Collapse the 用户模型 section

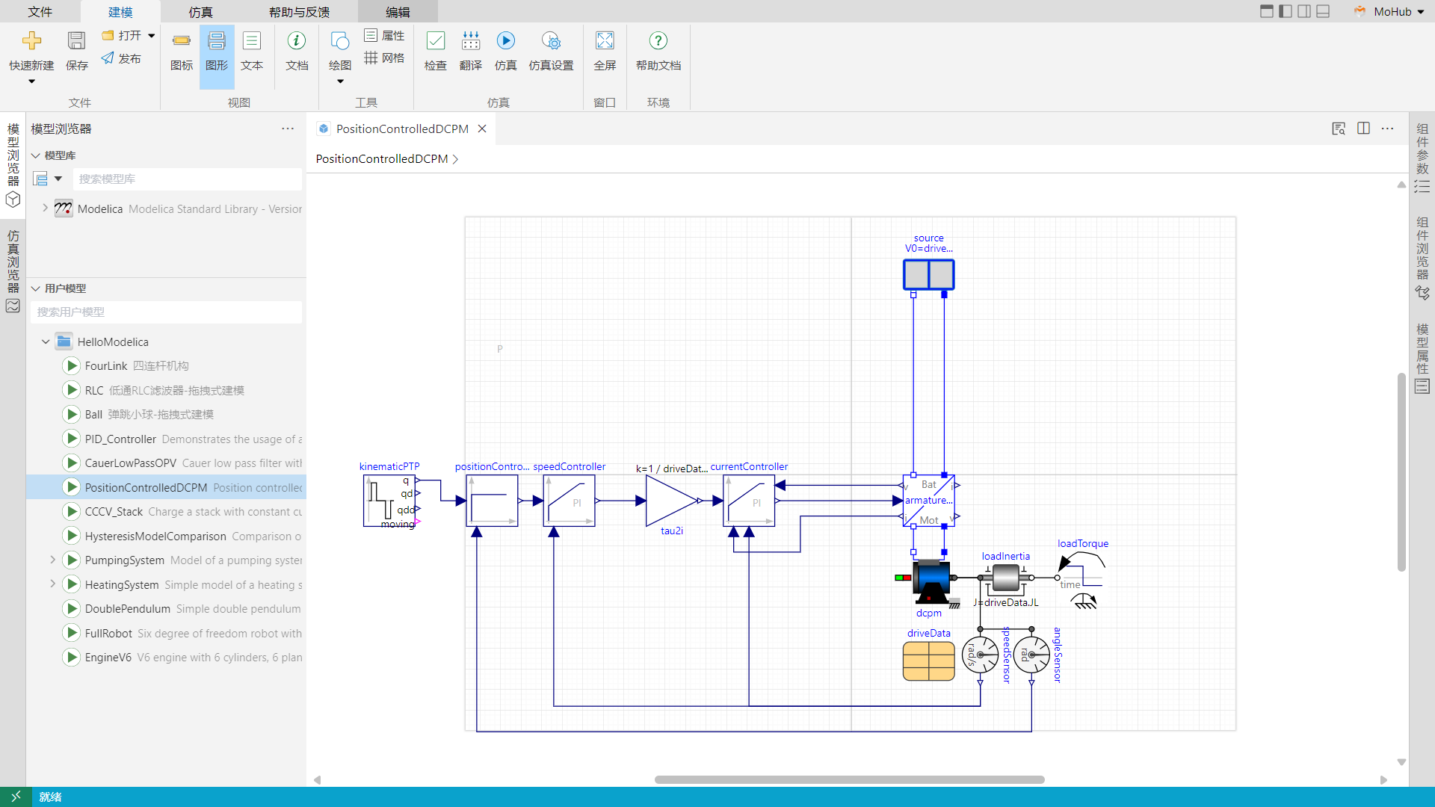point(35,288)
